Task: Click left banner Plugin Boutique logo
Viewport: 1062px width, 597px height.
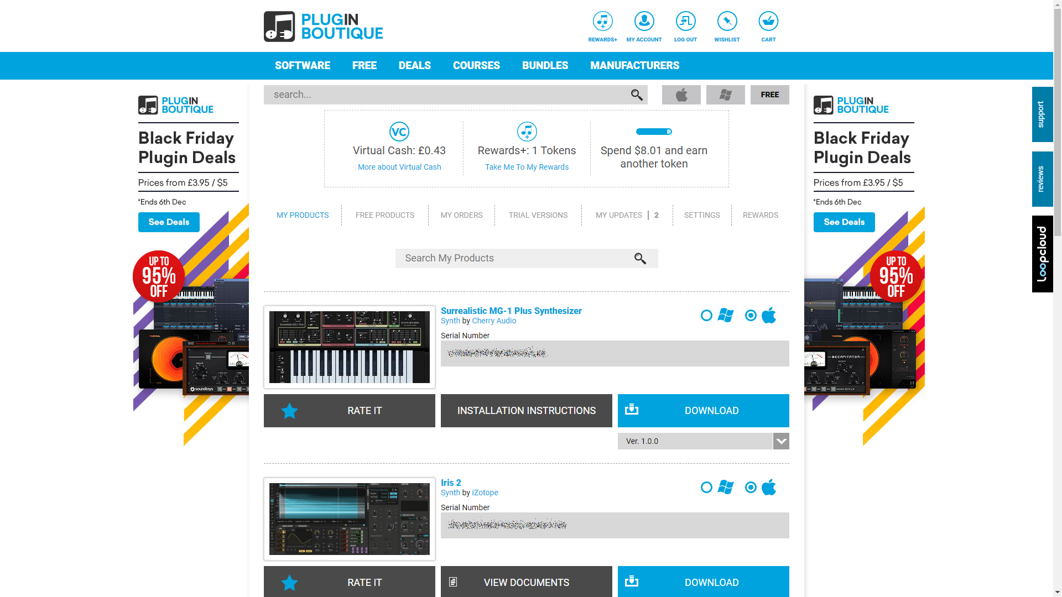Action: coord(176,105)
